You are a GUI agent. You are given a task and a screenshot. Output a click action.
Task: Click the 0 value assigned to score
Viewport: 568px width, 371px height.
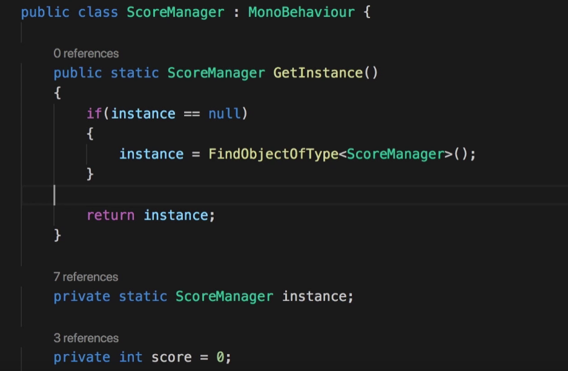coord(220,357)
